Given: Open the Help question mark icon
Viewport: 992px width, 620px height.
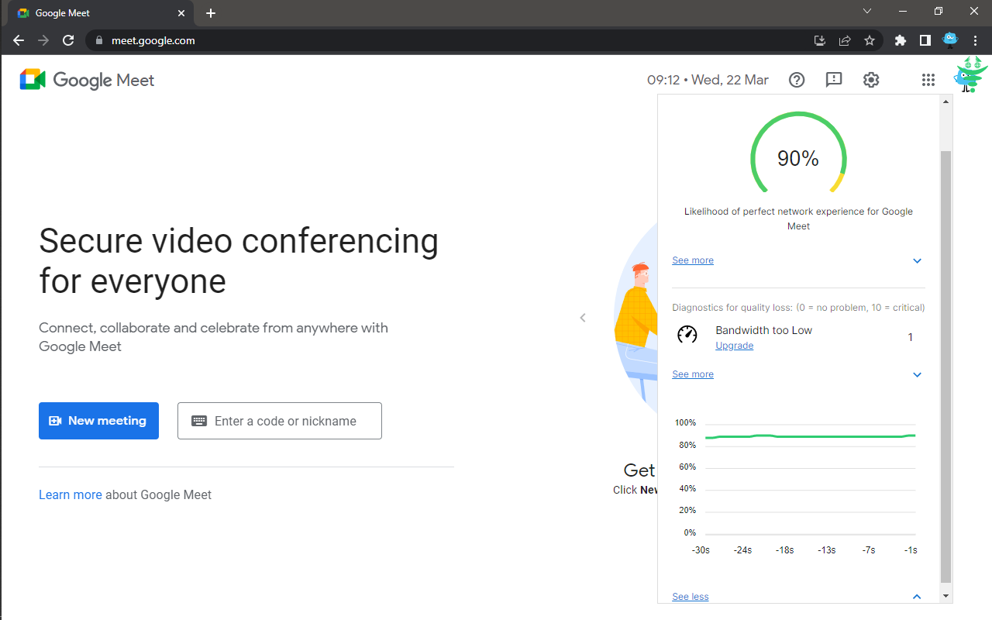Looking at the screenshot, I should 797,80.
